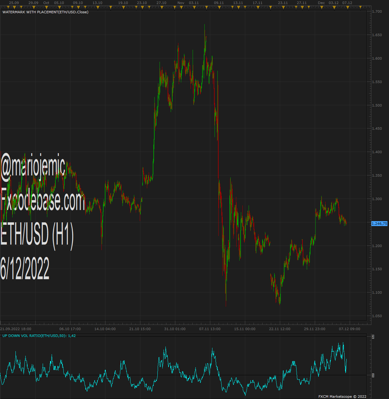The image size is (389, 399).
Task: Click the 03.11 date on the top ruler
Action: click(x=194, y=3)
